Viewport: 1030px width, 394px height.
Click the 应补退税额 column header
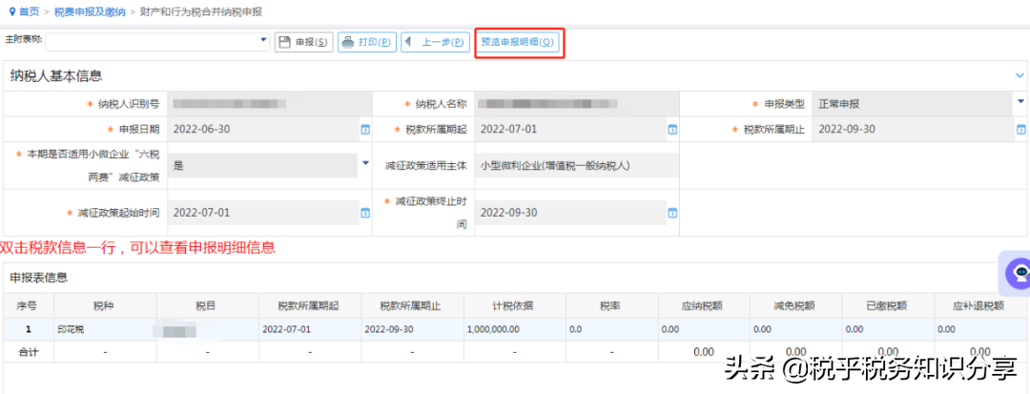979,306
